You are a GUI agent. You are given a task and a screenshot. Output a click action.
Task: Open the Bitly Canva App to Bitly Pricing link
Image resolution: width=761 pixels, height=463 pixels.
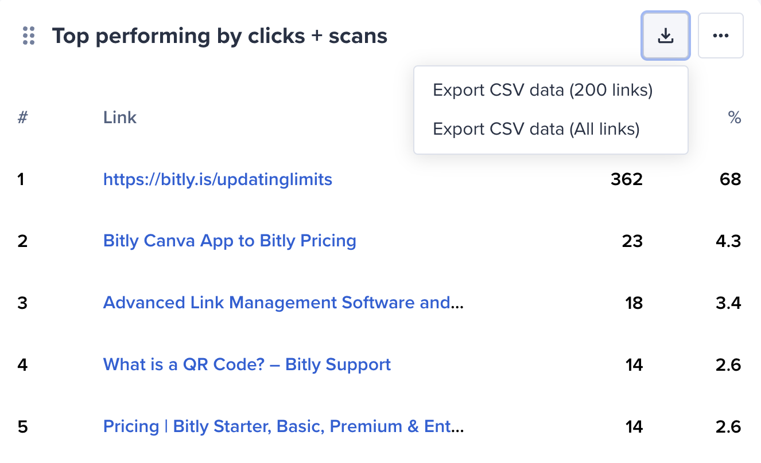tap(230, 241)
